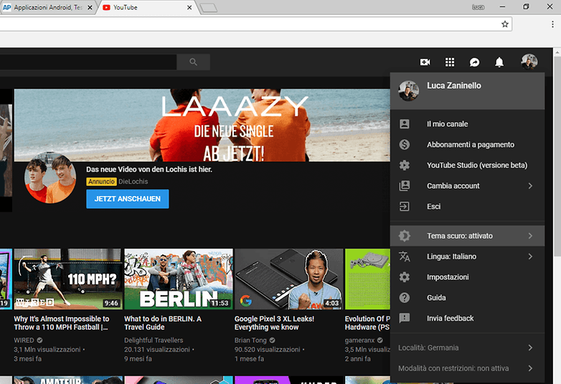The height and width of the screenshot is (384, 561).
Task: Click Luca Zaninello name in menu
Action: pos(453,85)
